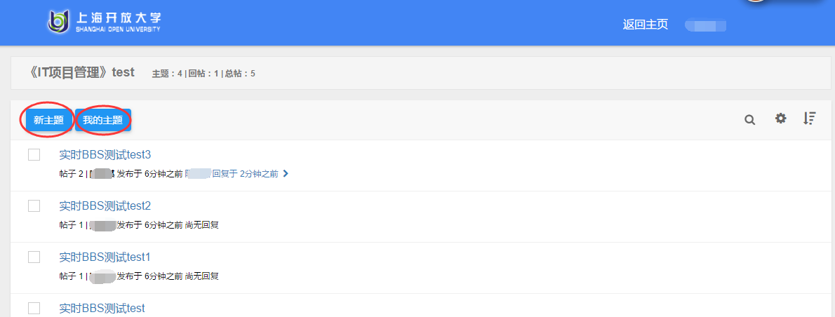Open the topic 实时BBS测试test1
835x317 pixels.
tap(105, 257)
